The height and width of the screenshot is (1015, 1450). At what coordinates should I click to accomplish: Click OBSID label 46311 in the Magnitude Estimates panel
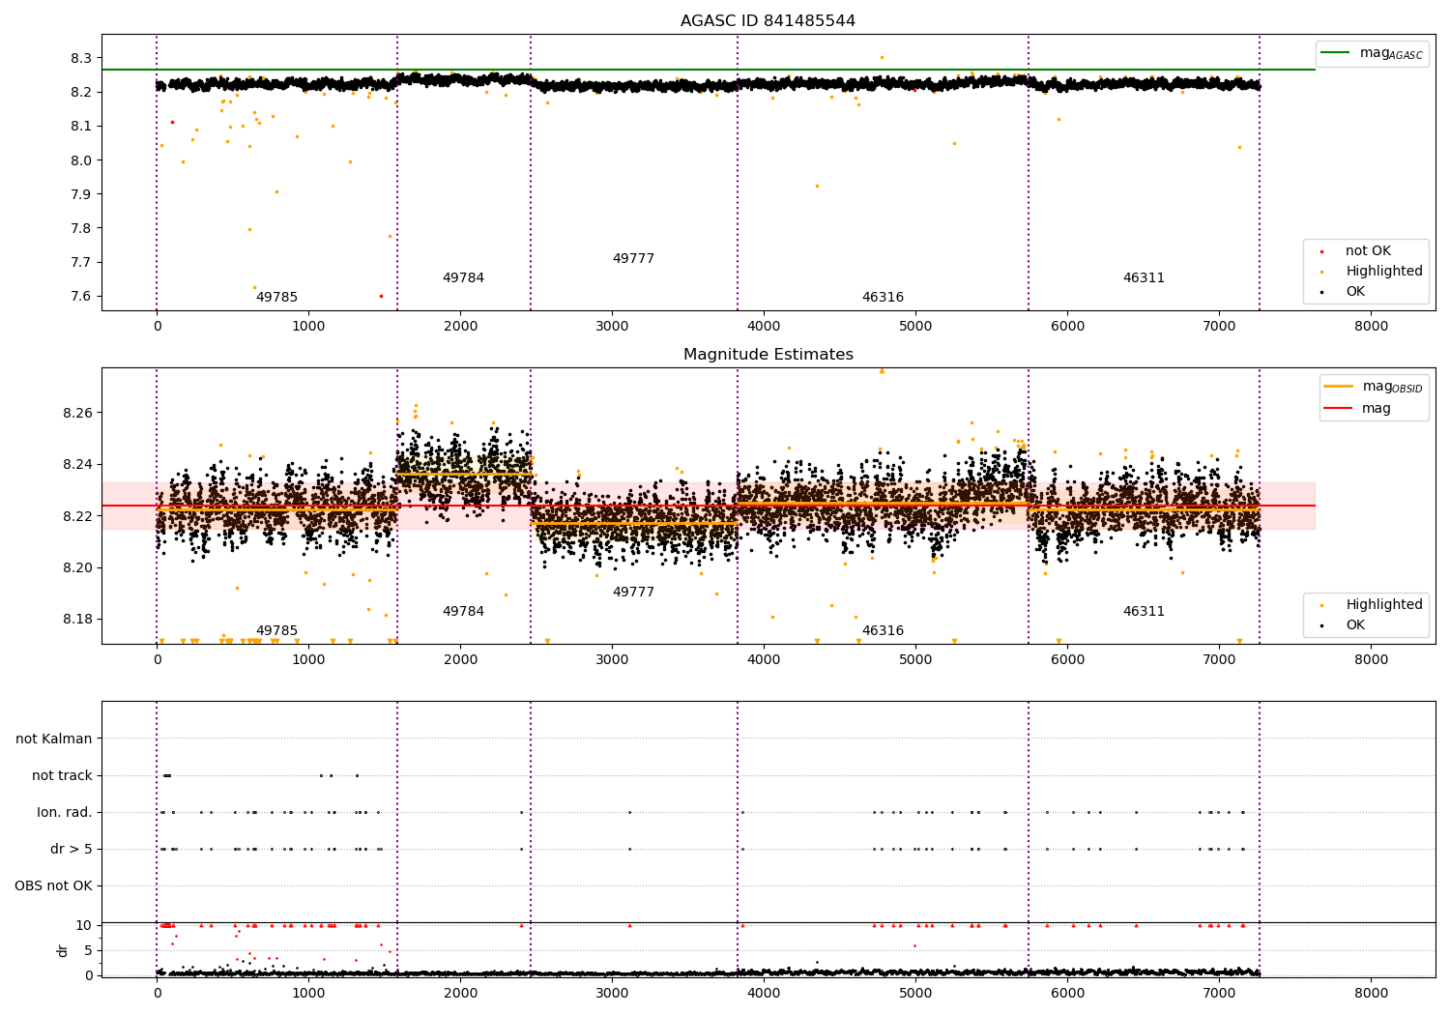[1144, 612]
